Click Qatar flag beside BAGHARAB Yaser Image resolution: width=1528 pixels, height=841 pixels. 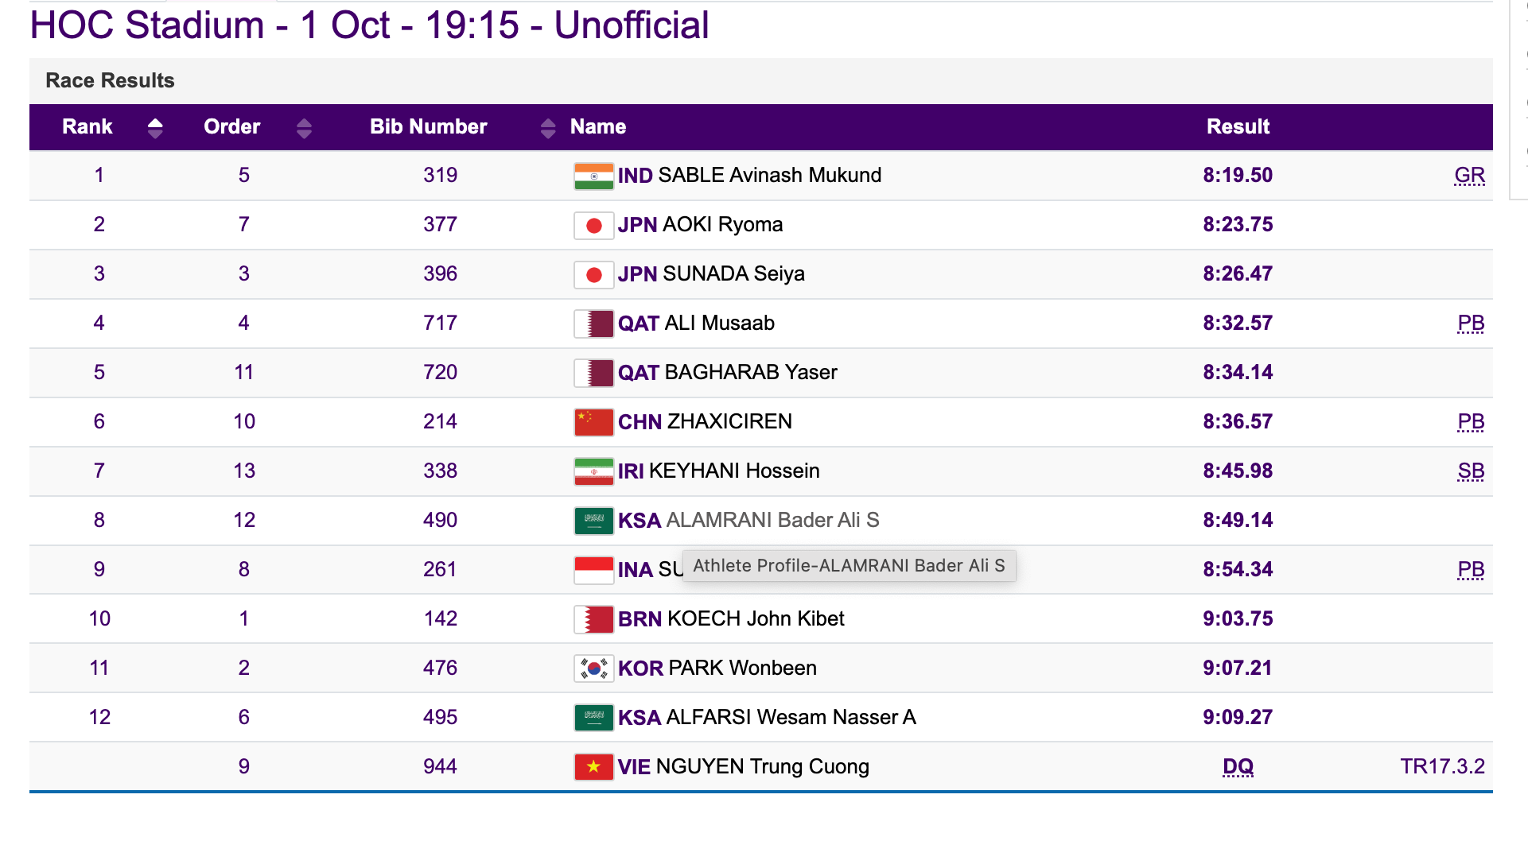(x=593, y=373)
